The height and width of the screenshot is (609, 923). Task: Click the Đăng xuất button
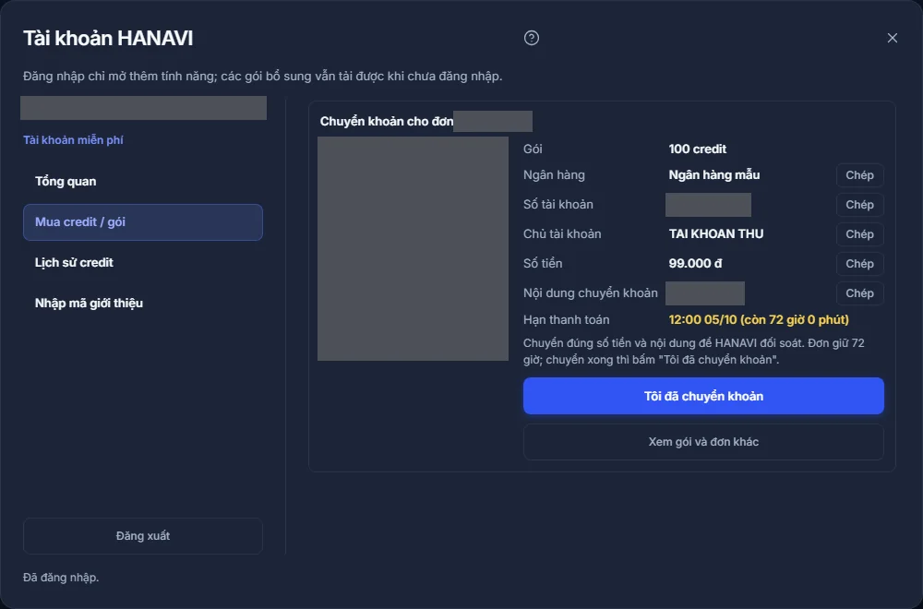point(143,535)
